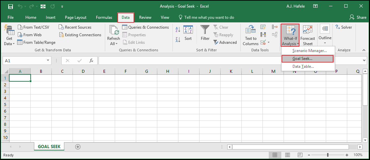Click the Repeat circular arrow icon
Screen dimensions: 370x160
[x=52, y=6]
